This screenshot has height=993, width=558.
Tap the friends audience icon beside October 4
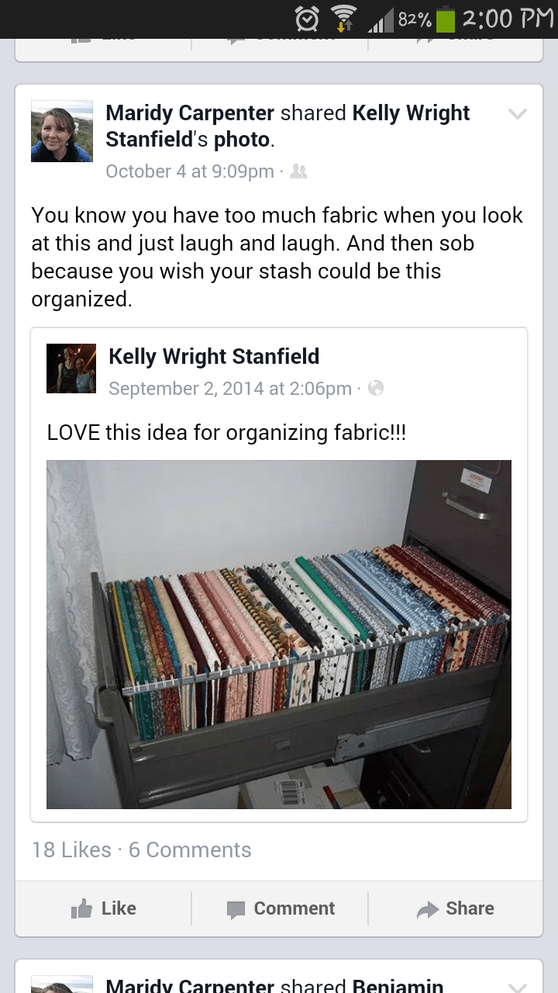(298, 172)
